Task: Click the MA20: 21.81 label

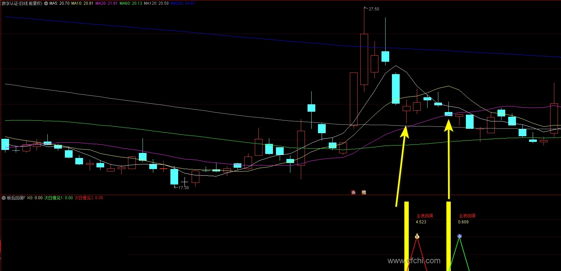Action: 107,3
